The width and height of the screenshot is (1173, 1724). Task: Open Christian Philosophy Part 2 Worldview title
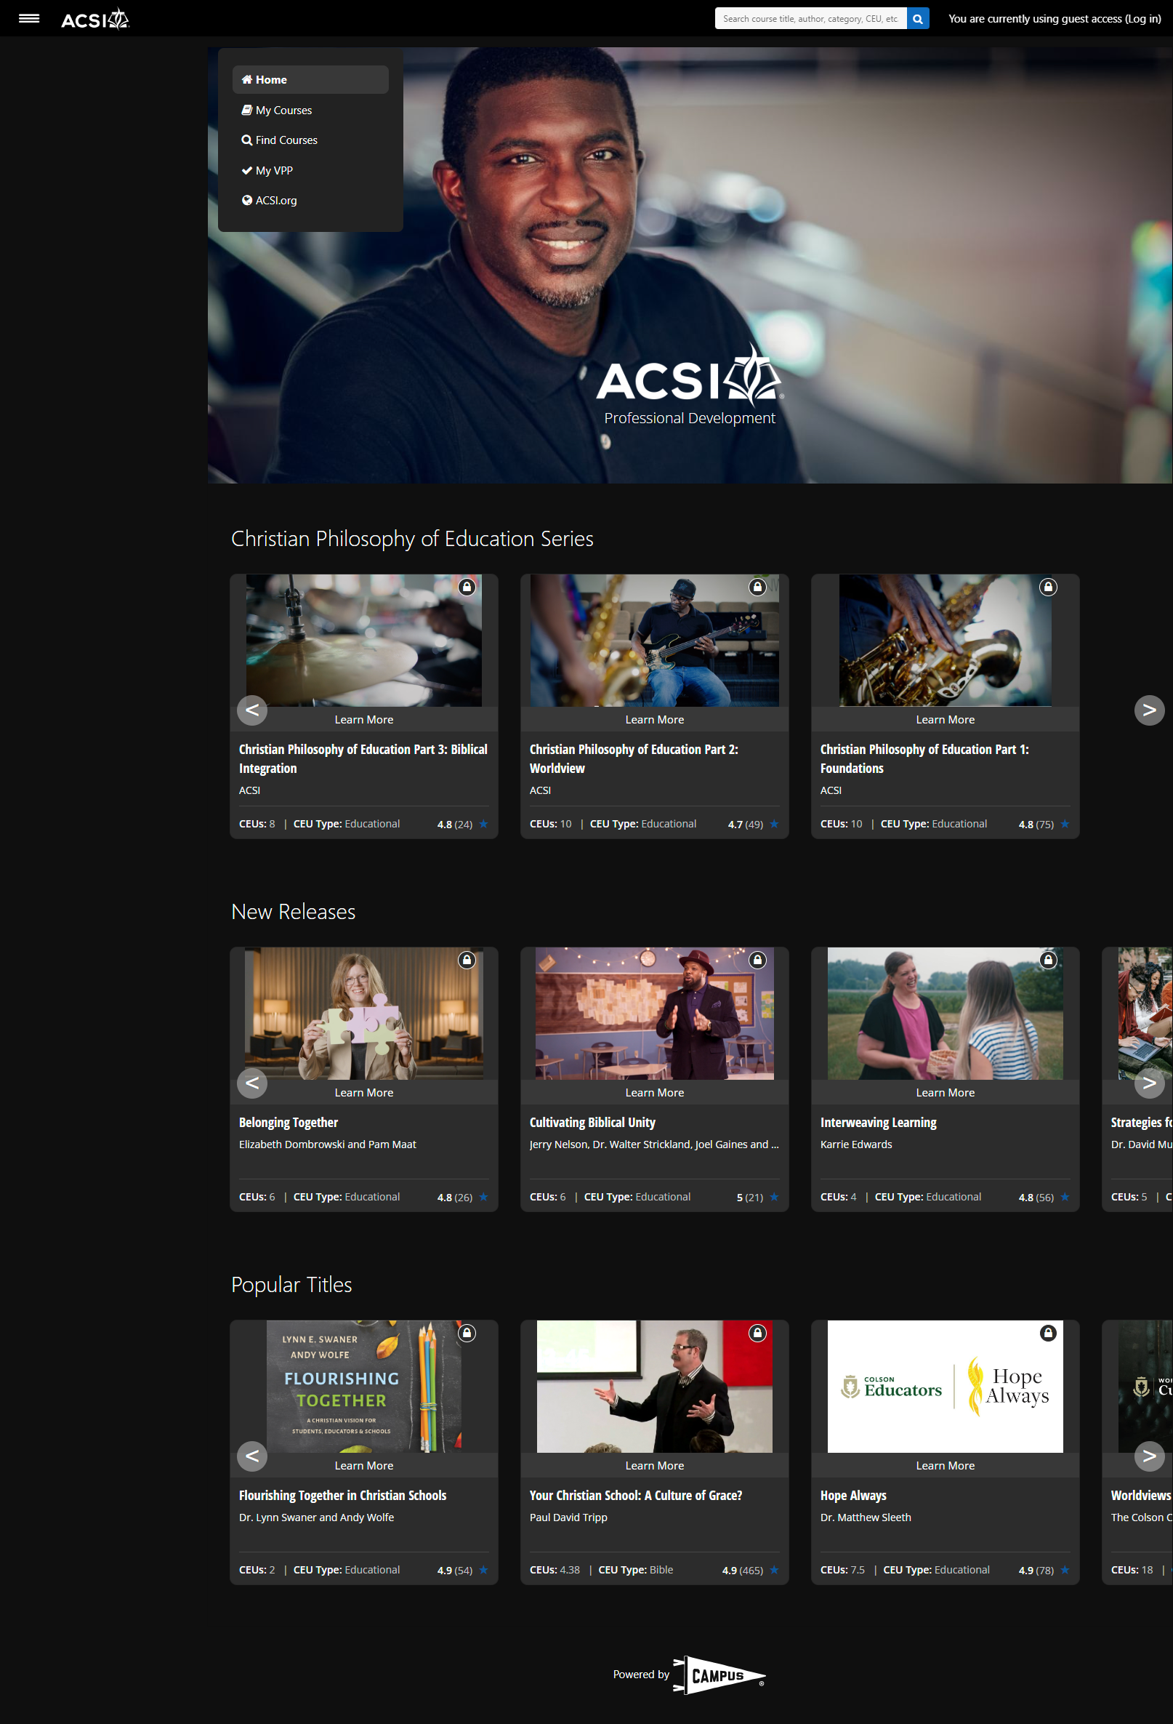pyautogui.click(x=634, y=759)
